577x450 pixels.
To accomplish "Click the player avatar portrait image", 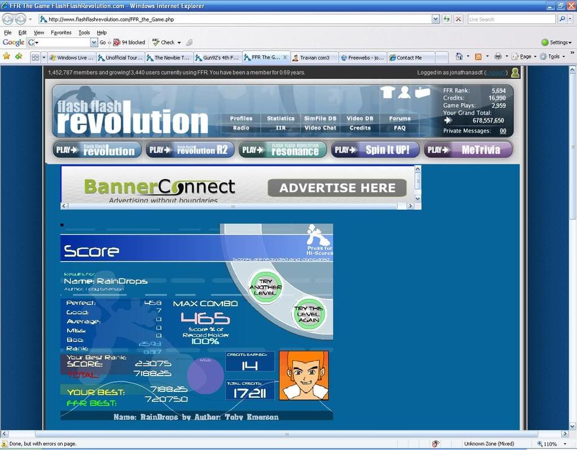I will [x=303, y=376].
